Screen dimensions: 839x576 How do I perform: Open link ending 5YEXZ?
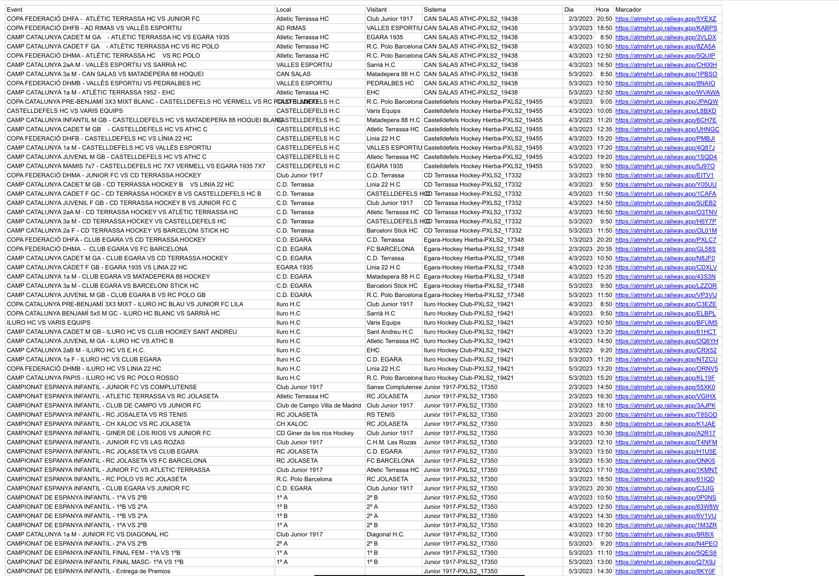click(x=666, y=19)
